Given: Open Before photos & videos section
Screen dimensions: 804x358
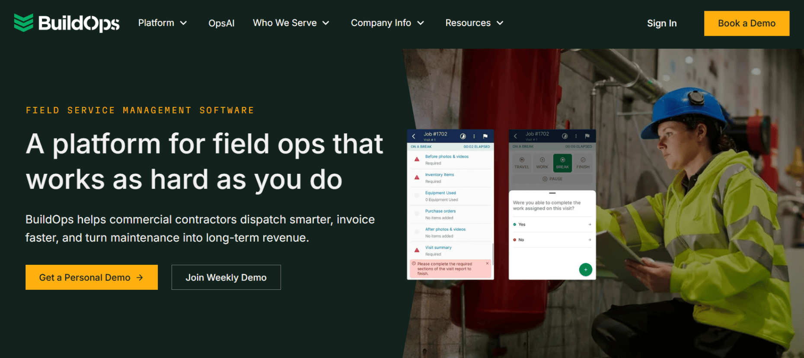Looking at the screenshot, I should (x=450, y=160).
